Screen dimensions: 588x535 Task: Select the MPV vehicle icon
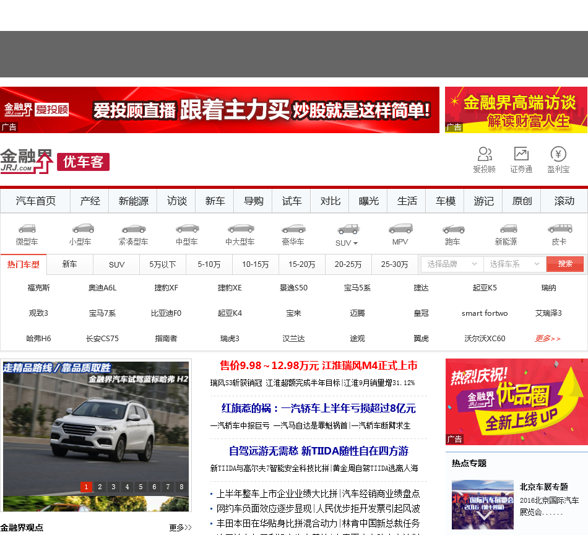tap(400, 228)
